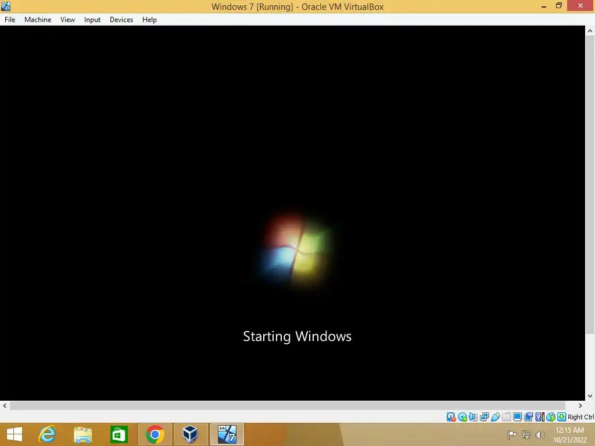The width and height of the screenshot is (595, 446).
Task: Click the hard disk activity indicator icon
Action: (451, 417)
